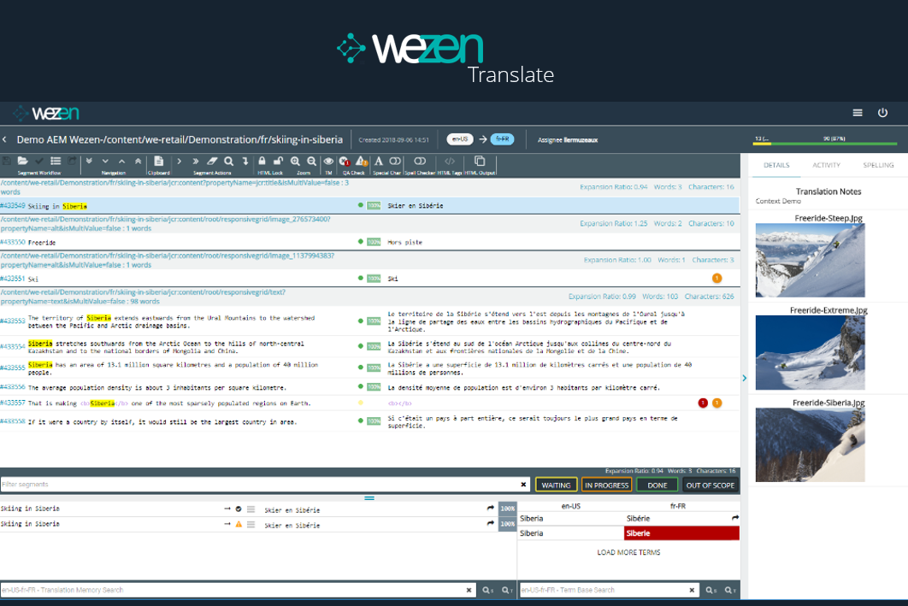The width and height of the screenshot is (908, 606).
Task: Clear the Translation Memory Search field
Action: click(x=469, y=590)
